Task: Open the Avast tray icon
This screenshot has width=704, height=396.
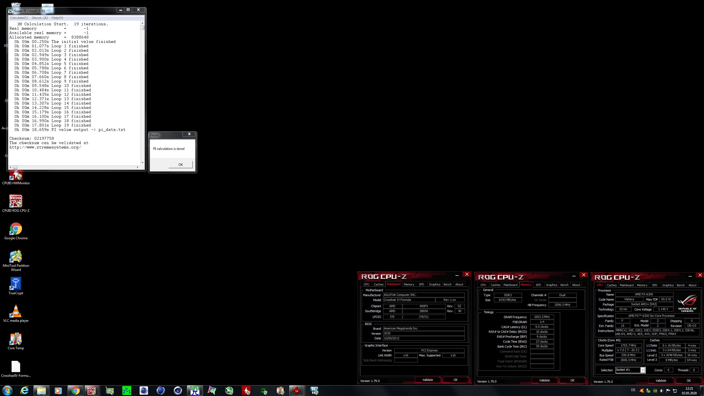Action: click(x=642, y=391)
